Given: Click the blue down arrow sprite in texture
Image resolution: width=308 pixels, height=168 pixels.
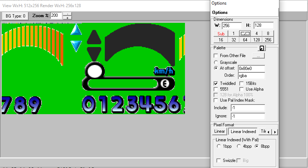Looking at the screenshot, I should 76,46.
